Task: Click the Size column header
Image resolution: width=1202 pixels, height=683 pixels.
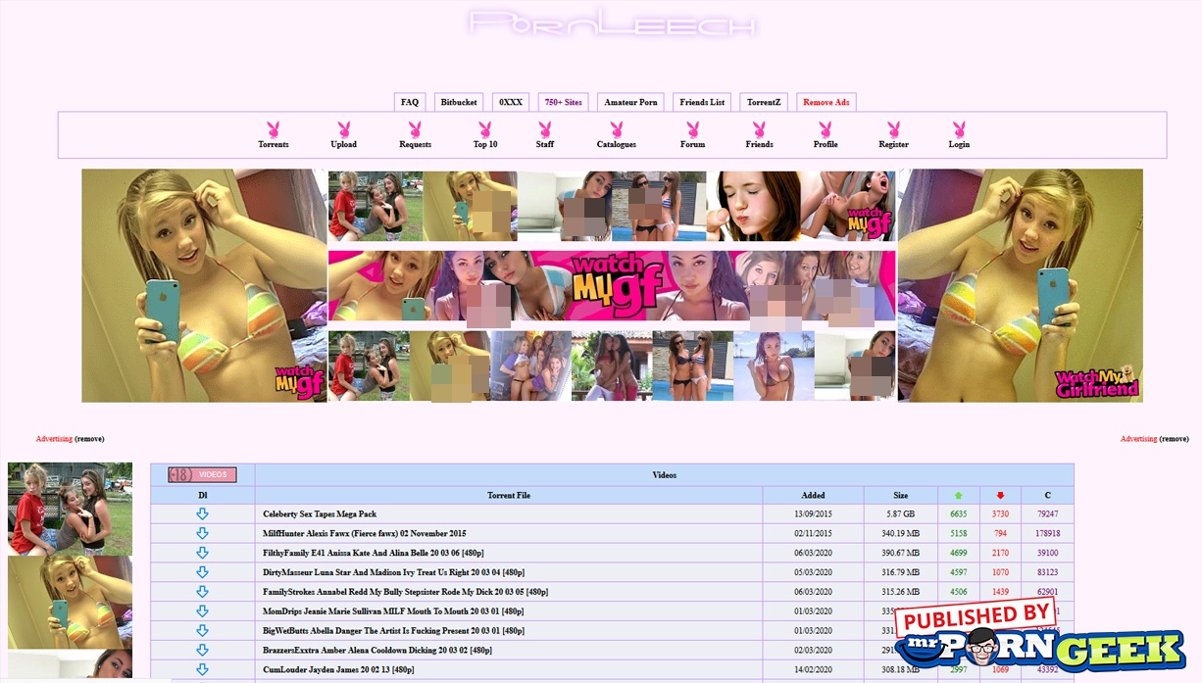Action: [x=900, y=496]
